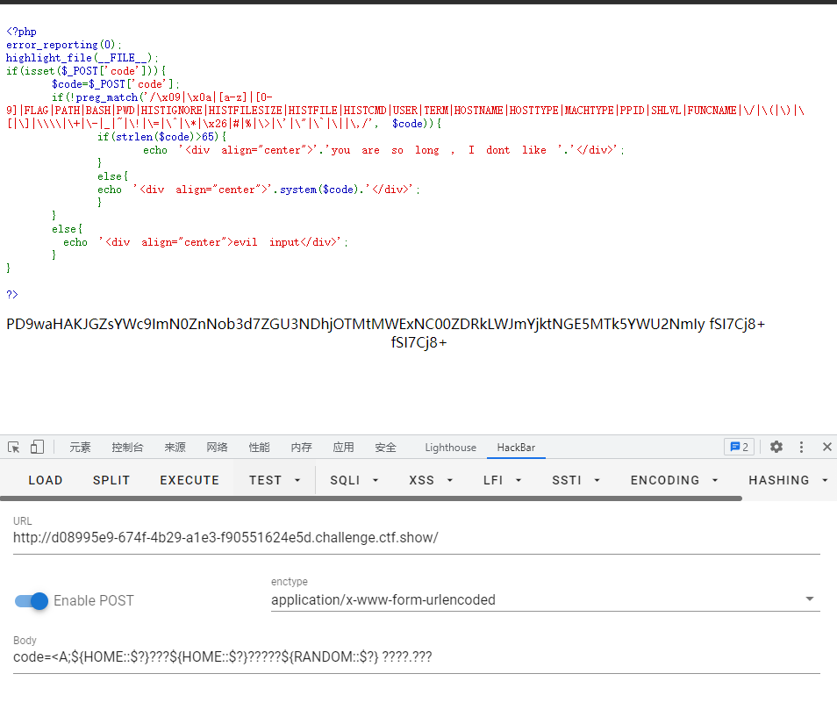The width and height of the screenshot is (837, 717).
Task: Select the 内存 tab
Action: click(x=302, y=448)
